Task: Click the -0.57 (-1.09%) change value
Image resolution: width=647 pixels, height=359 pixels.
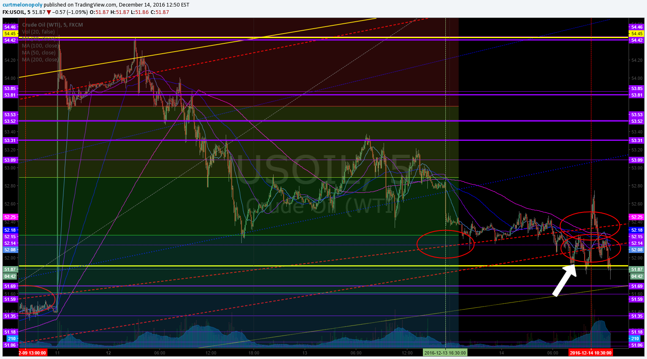Action: tap(70, 12)
